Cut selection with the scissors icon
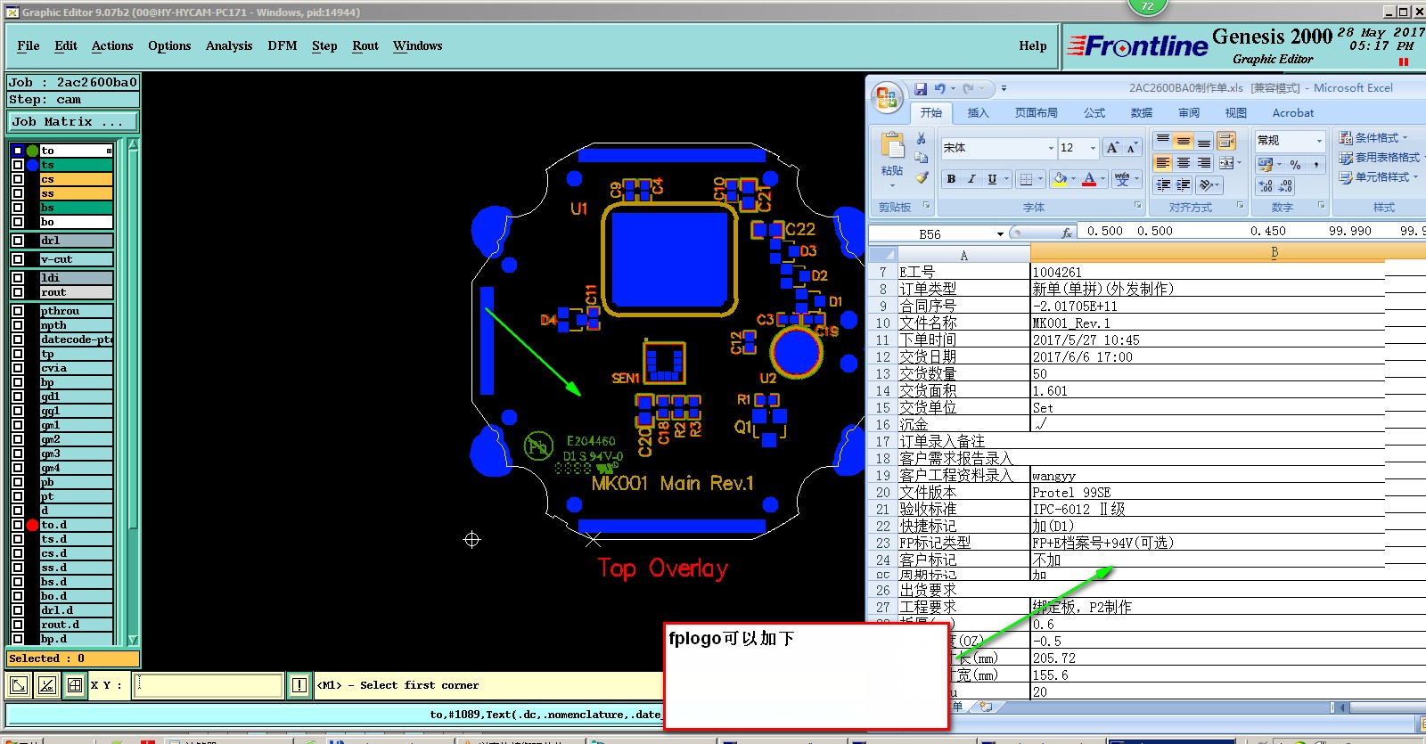1426x744 pixels. (x=922, y=139)
